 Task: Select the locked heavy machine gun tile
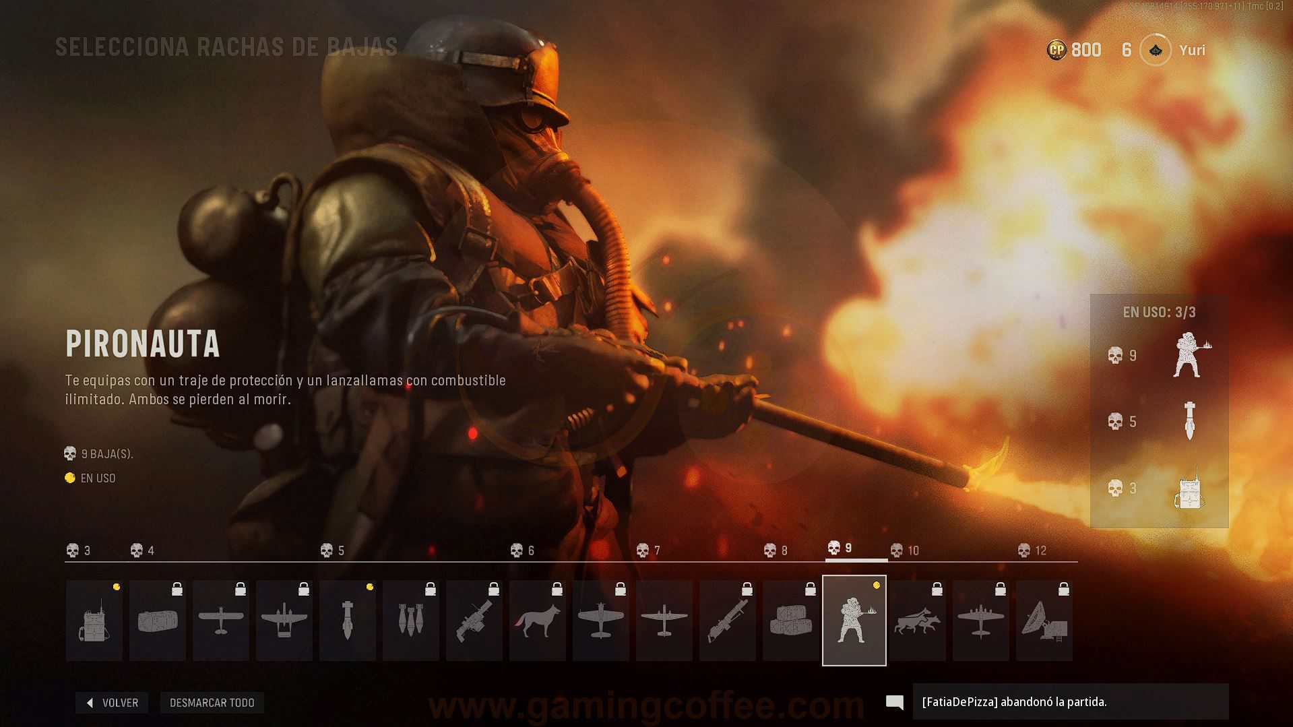[728, 621]
